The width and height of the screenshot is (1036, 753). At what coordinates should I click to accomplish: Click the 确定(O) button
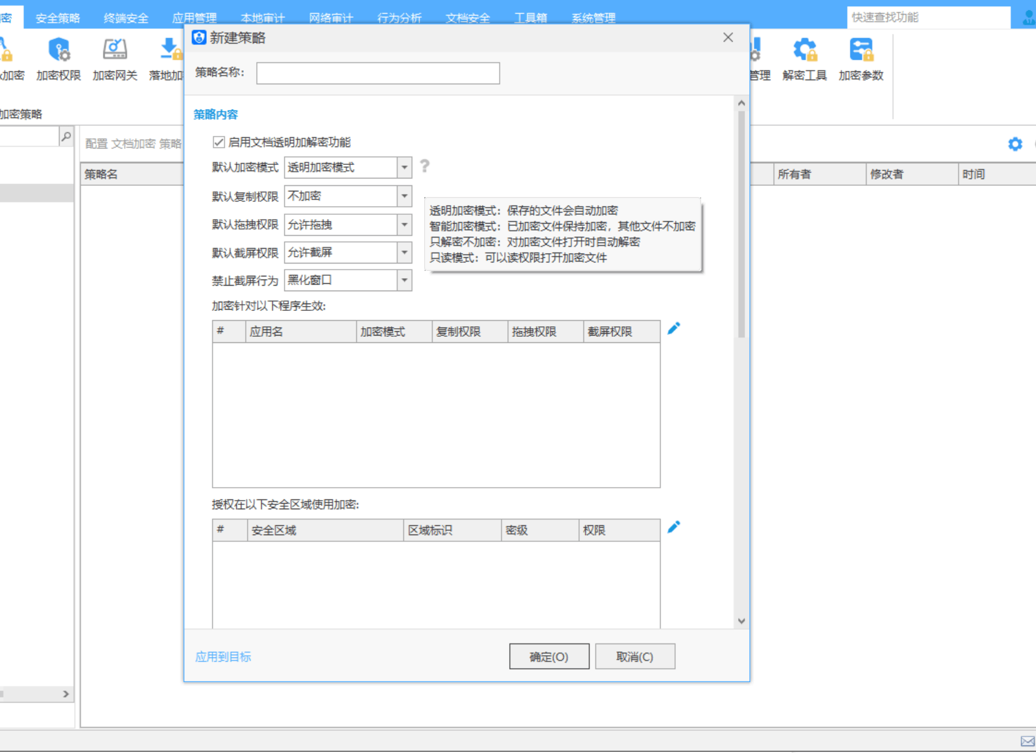[548, 657]
